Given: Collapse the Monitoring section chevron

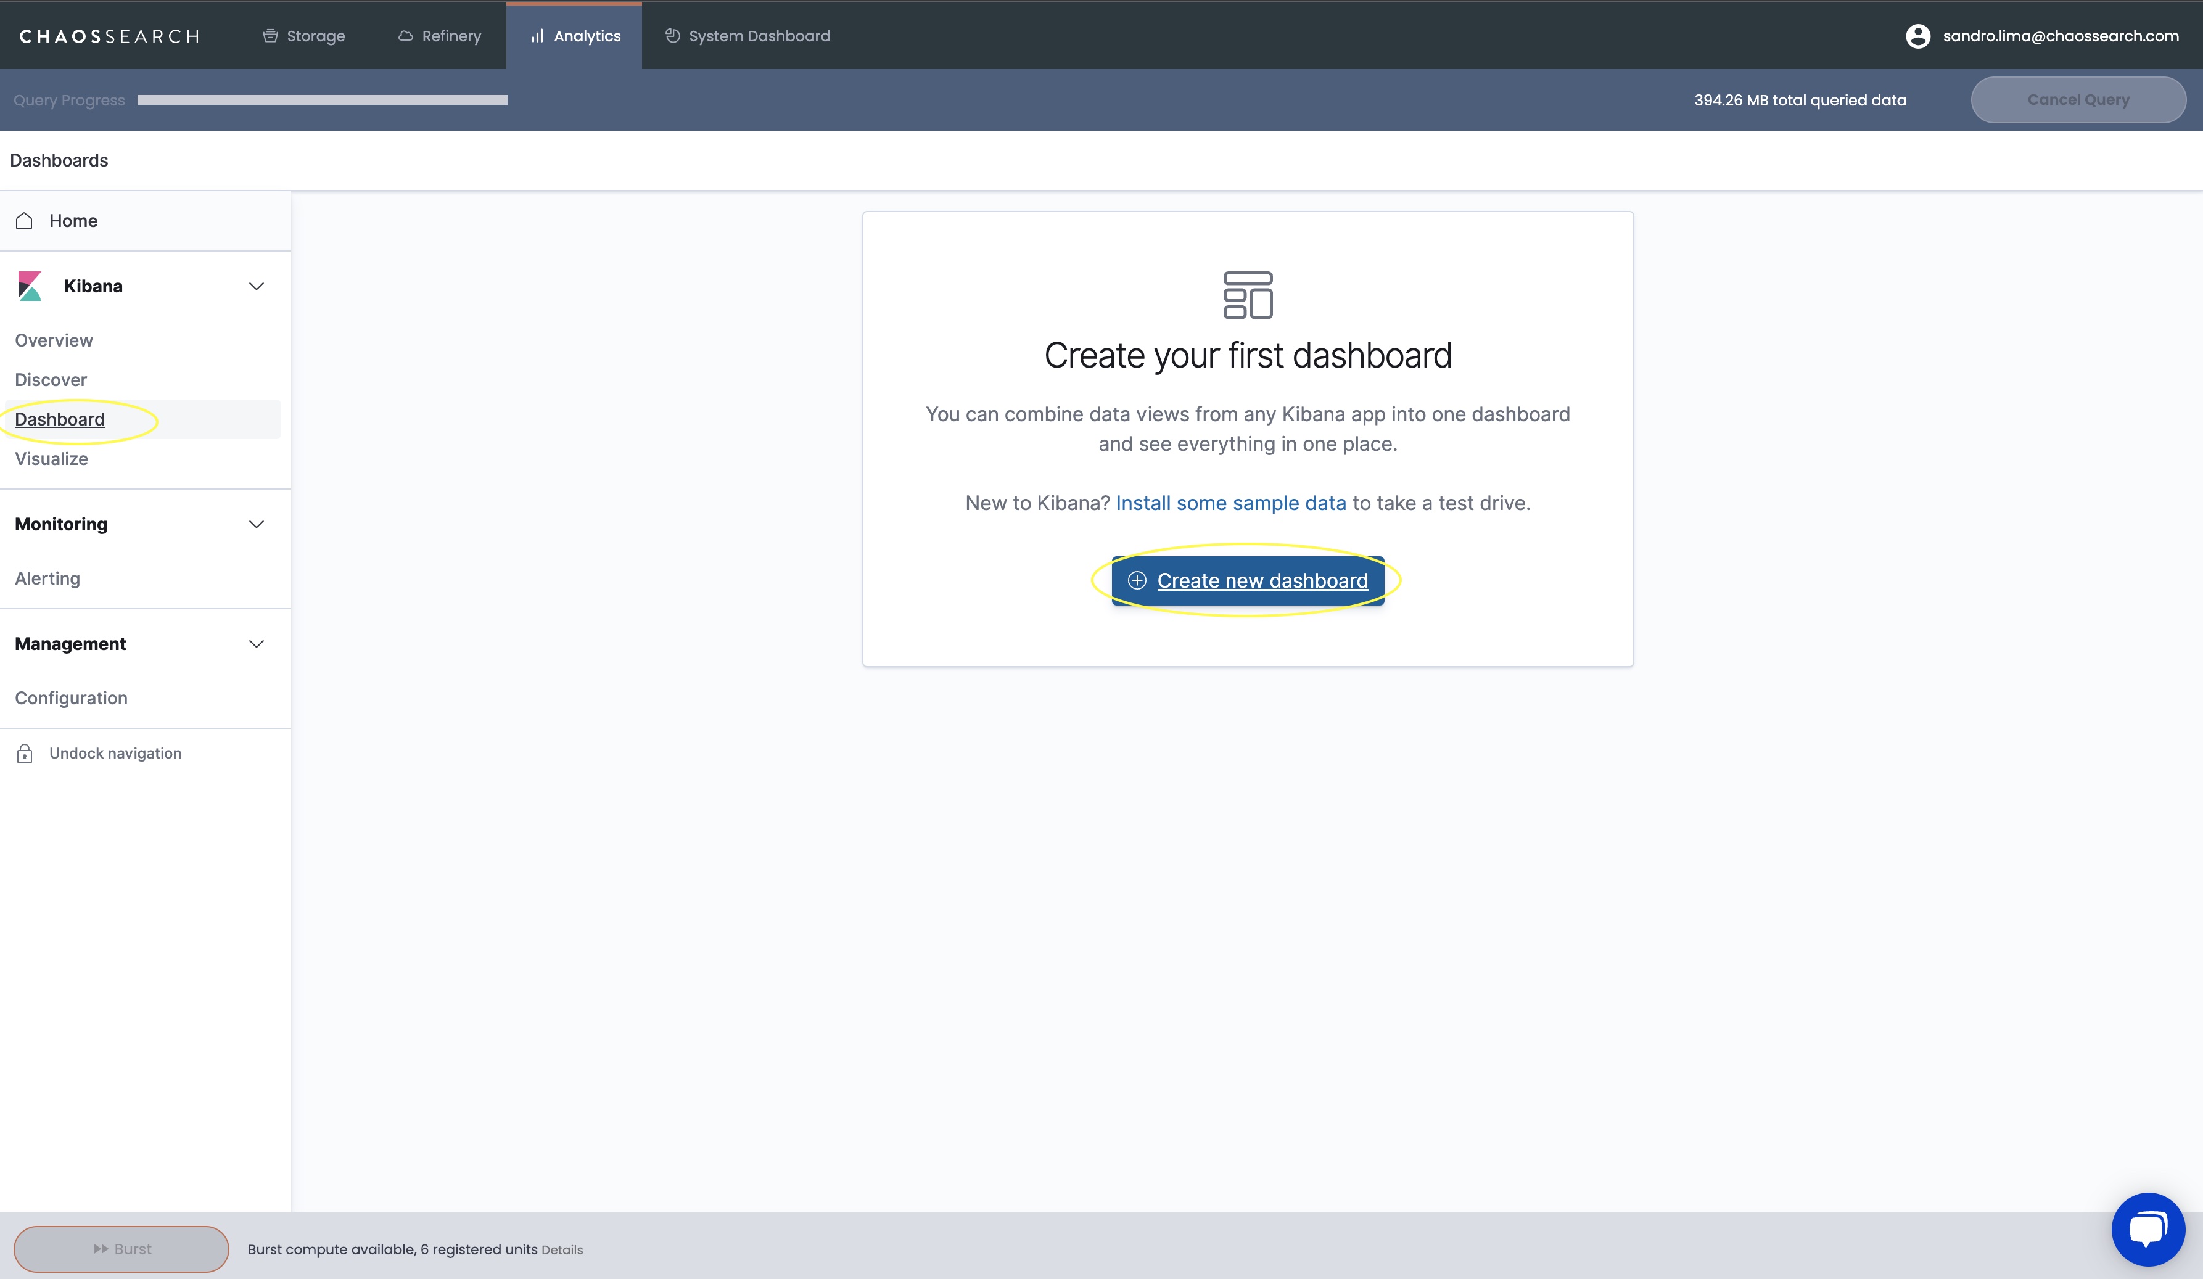Looking at the screenshot, I should (256, 524).
